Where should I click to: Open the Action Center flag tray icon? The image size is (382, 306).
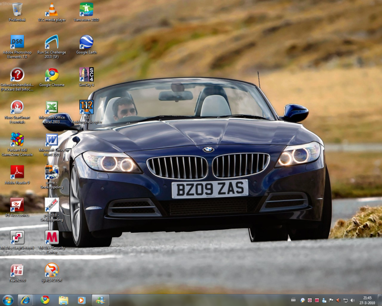331,300
